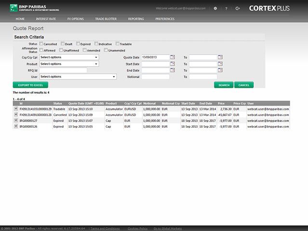Image resolution: width=308 pixels, height=231 pixels.
Task: Open the INTEREST RATE menu
Action: 46,19
